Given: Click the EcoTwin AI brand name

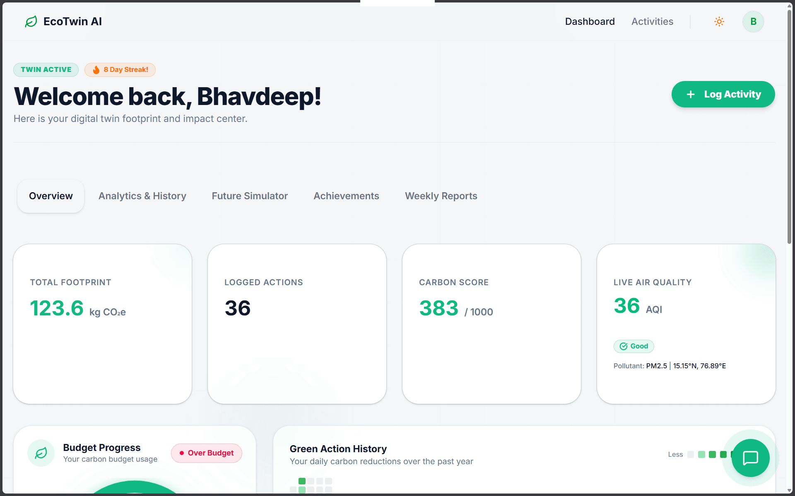Looking at the screenshot, I should pos(72,21).
